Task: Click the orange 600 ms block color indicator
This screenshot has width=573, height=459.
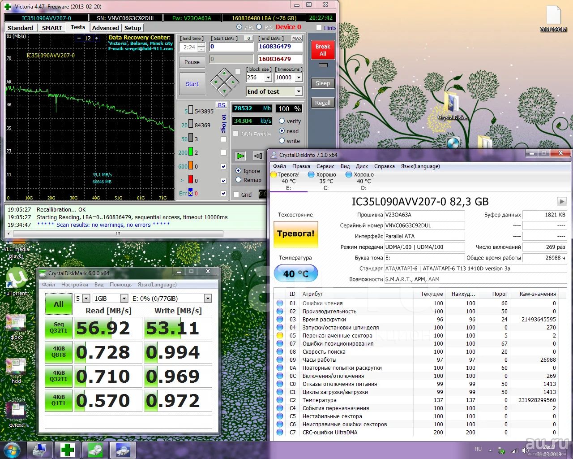Action: pyautogui.click(x=191, y=166)
